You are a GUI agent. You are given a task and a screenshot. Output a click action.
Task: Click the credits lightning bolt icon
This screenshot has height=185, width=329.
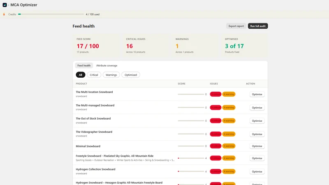click(4, 14)
